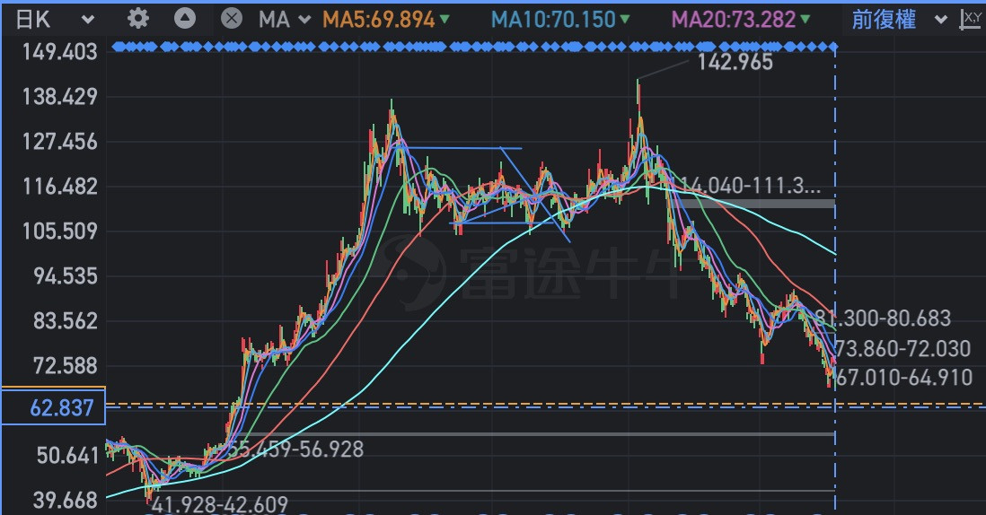This screenshot has height=515, width=986.
Task: Click the 73.860-72.030 price range label
Action: (902, 348)
